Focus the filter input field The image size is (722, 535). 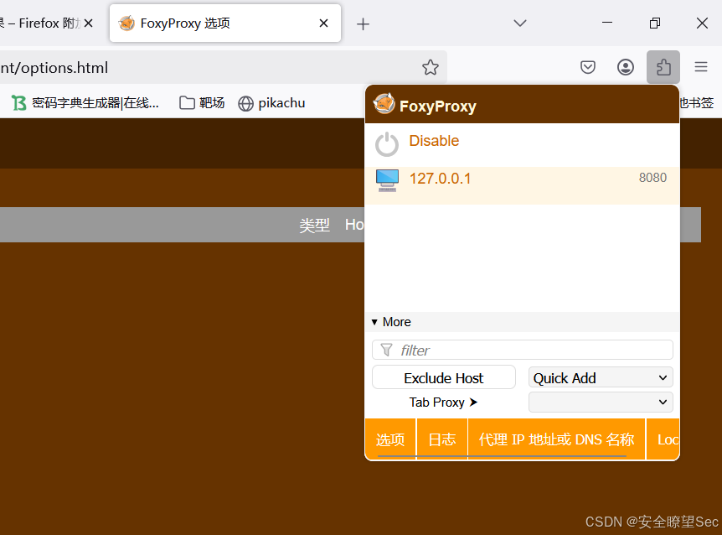point(523,350)
